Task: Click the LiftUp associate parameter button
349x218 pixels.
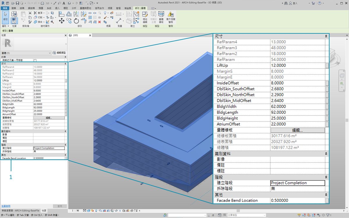Action: click(66, 80)
